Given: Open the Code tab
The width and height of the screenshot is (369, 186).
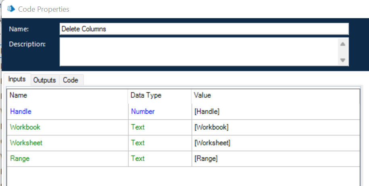Looking at the screenshot, I should point(71,80).
